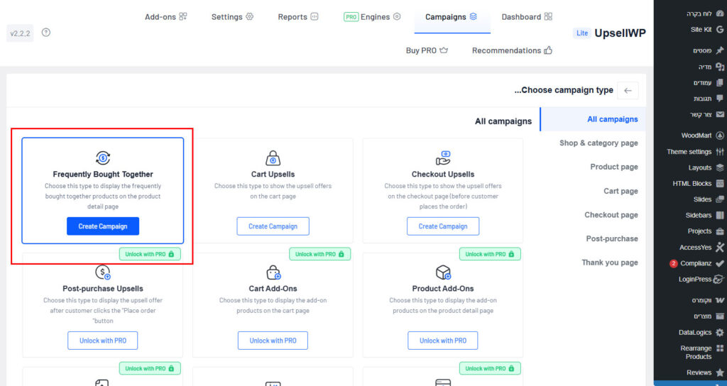Click the back arrow button
The height and width of the screenshot is (386, 727).
point(628,91)
